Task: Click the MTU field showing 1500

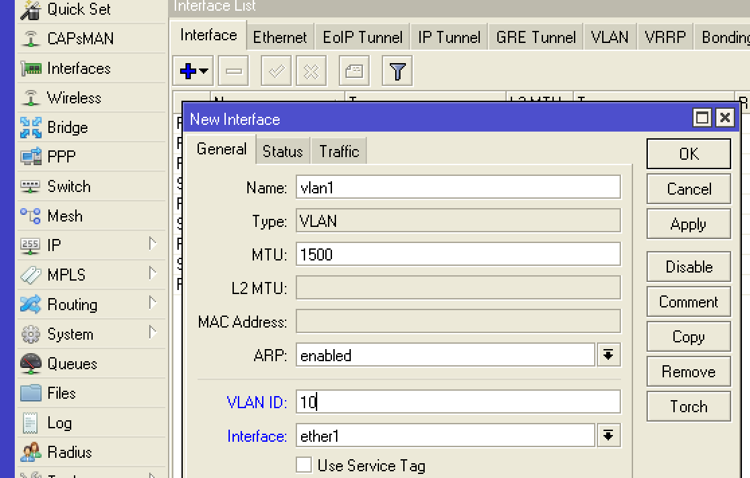Action: (458, 254)
